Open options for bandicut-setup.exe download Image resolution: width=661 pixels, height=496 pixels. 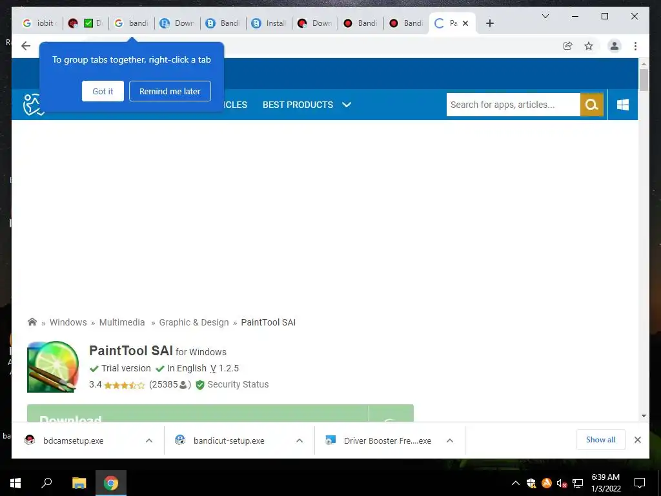point(300,440)
